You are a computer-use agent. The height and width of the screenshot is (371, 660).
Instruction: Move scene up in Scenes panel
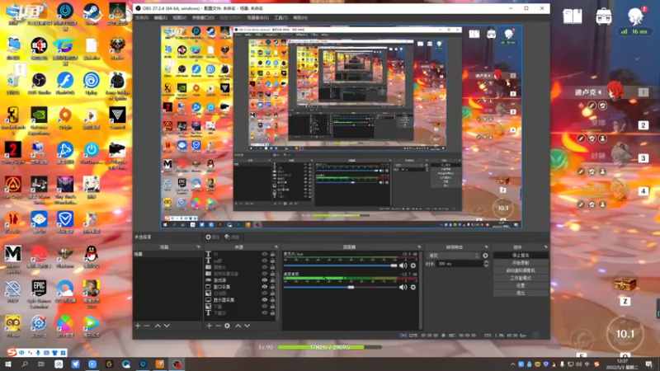(158, 326)
